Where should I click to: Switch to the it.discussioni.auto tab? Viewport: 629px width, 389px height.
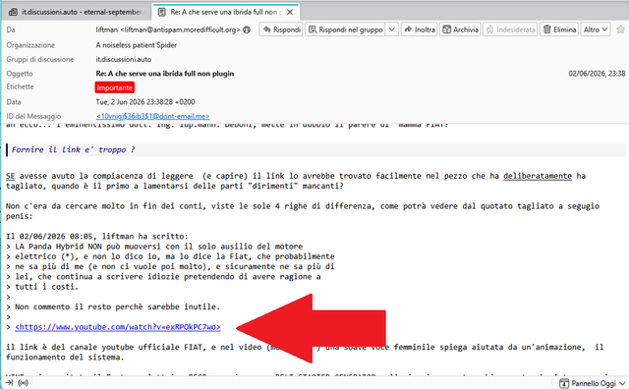coord(77,12)
